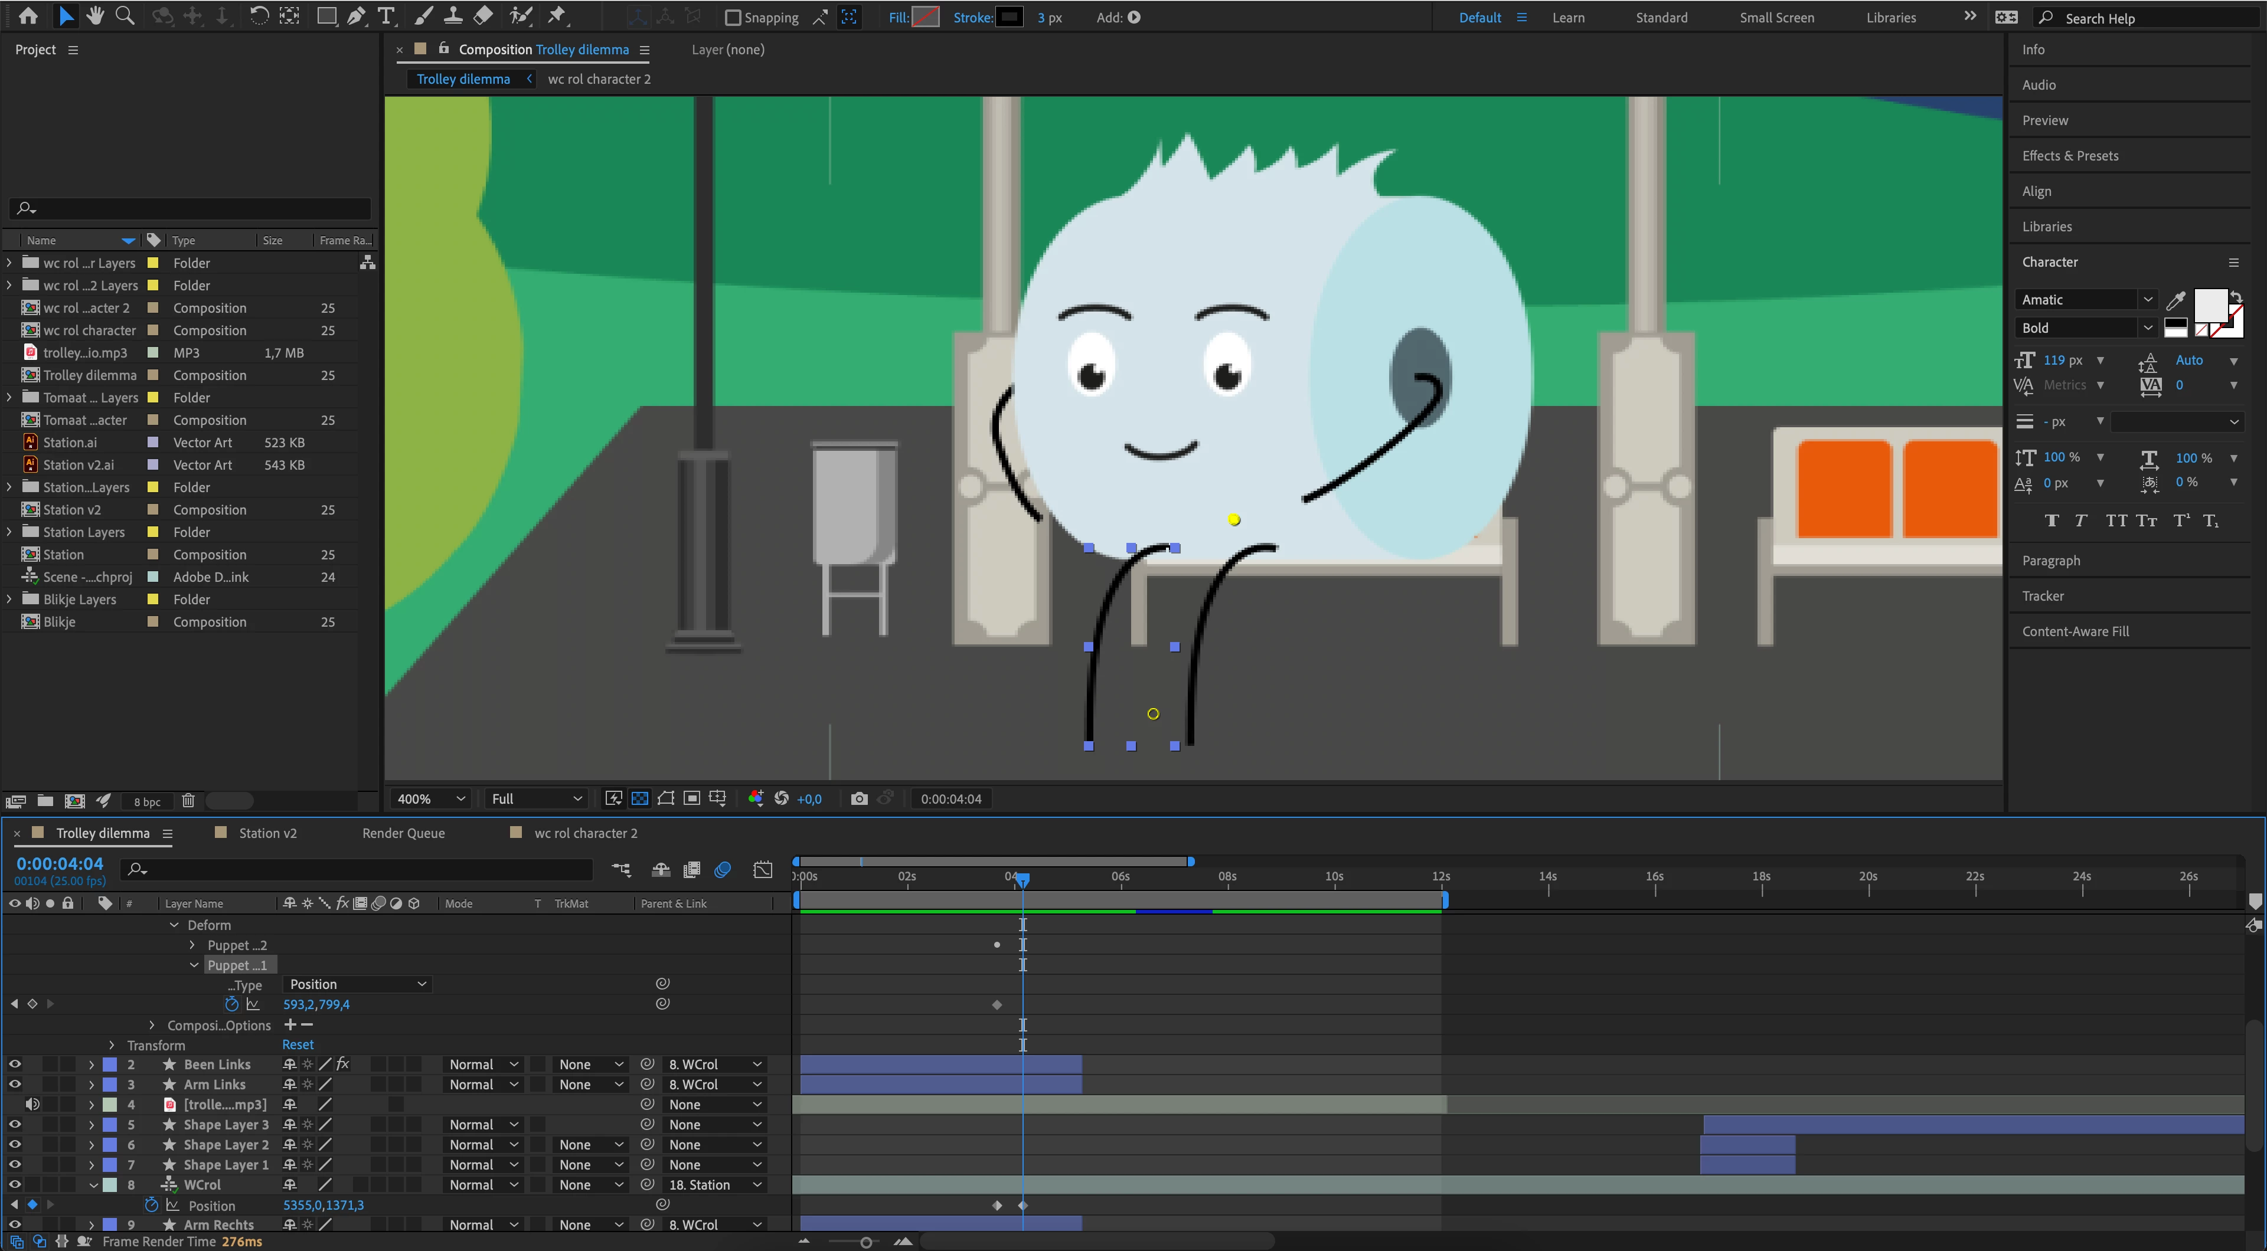Select the Hand tool
Viewport: 2267px width, 1251px height.
click(x=94, y=16)
